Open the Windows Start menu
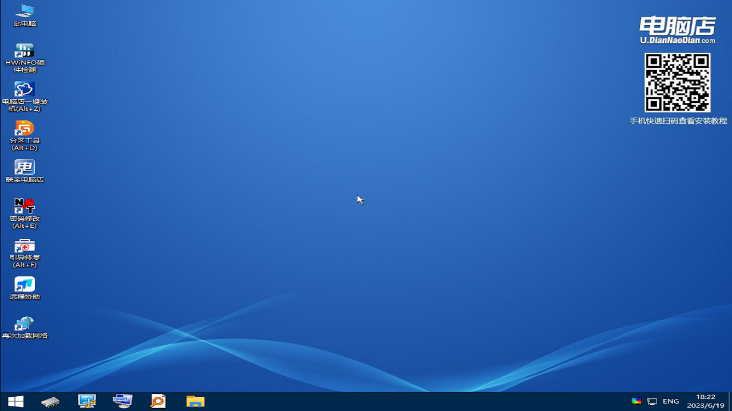This screenshot has height=411, width=732. tap(15, 401)
